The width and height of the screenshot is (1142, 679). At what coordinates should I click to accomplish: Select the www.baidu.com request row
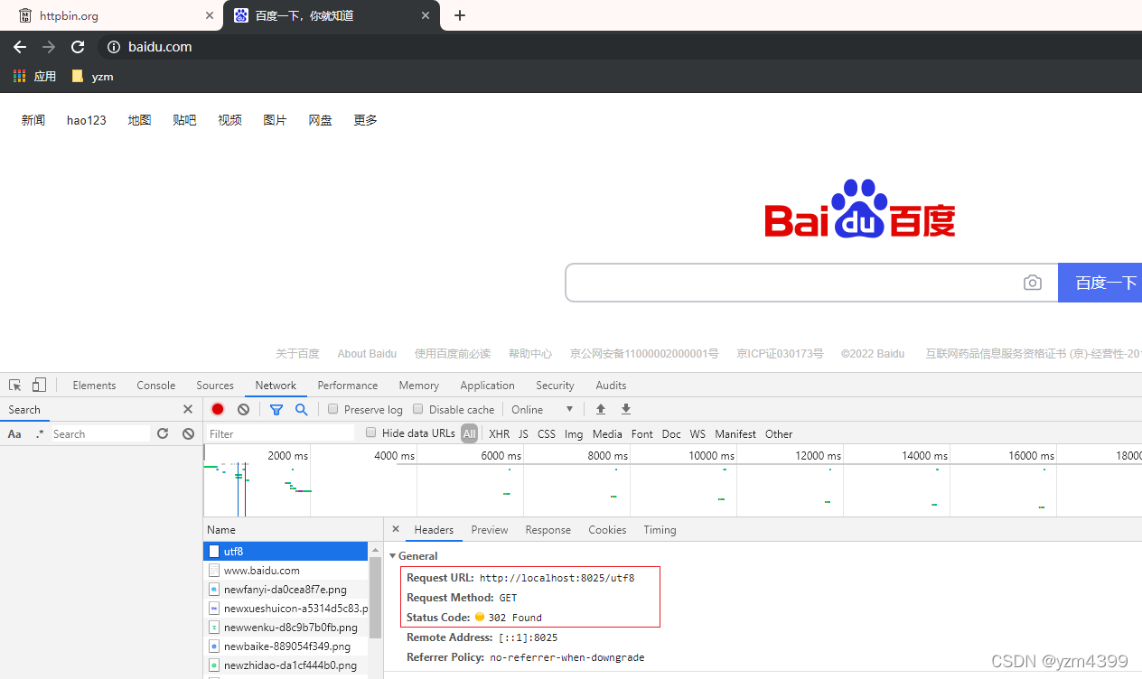pos(285,571)
